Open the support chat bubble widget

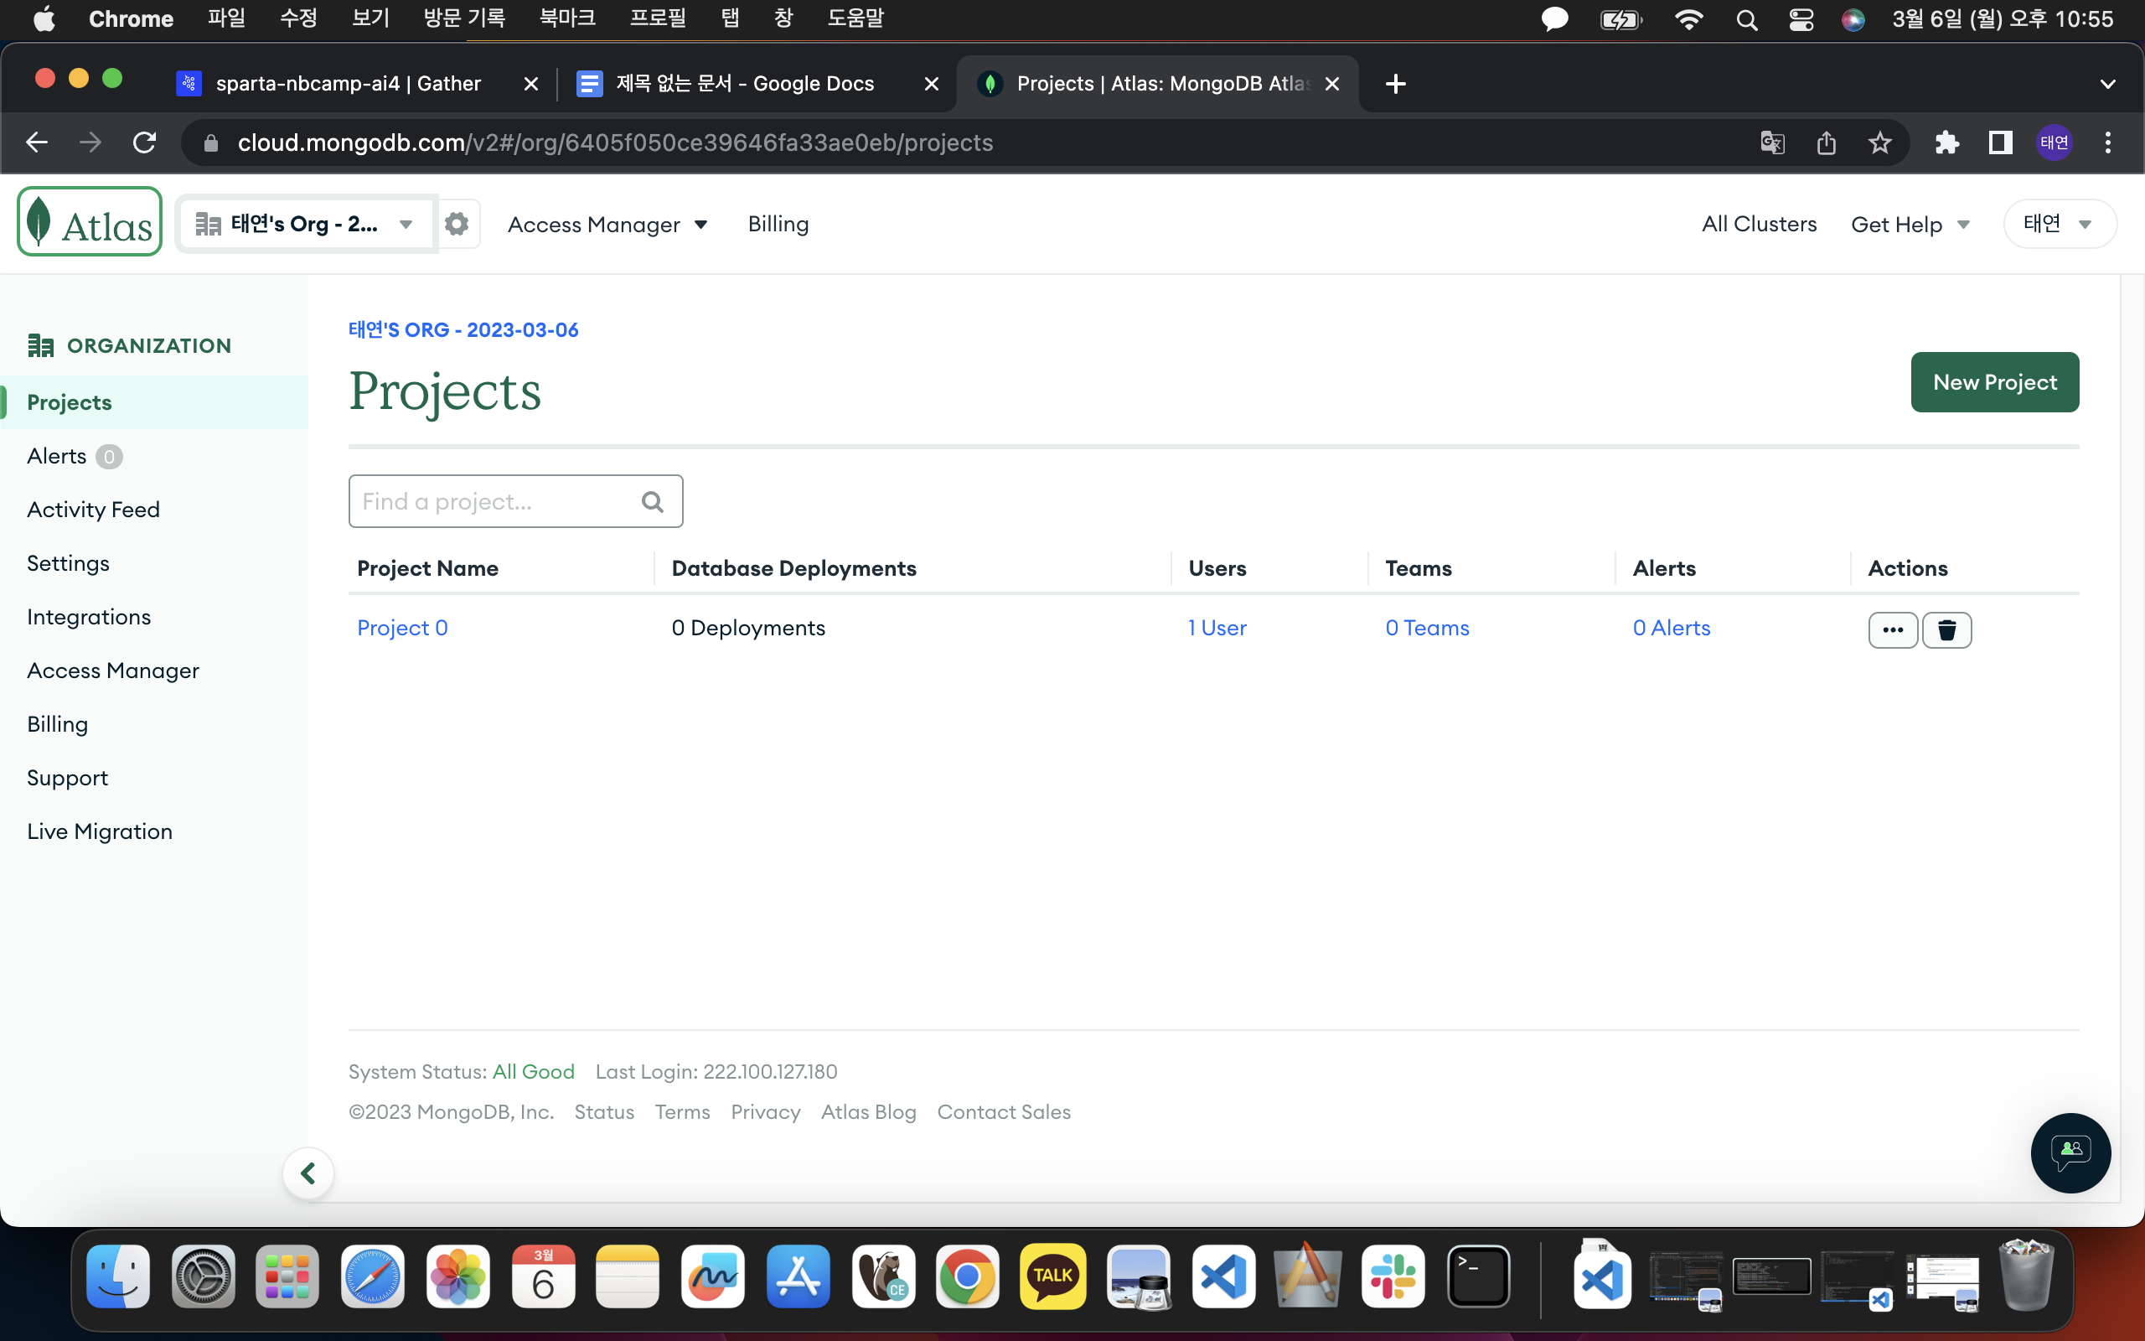pyautogui.click(x=2070, y=1152)
